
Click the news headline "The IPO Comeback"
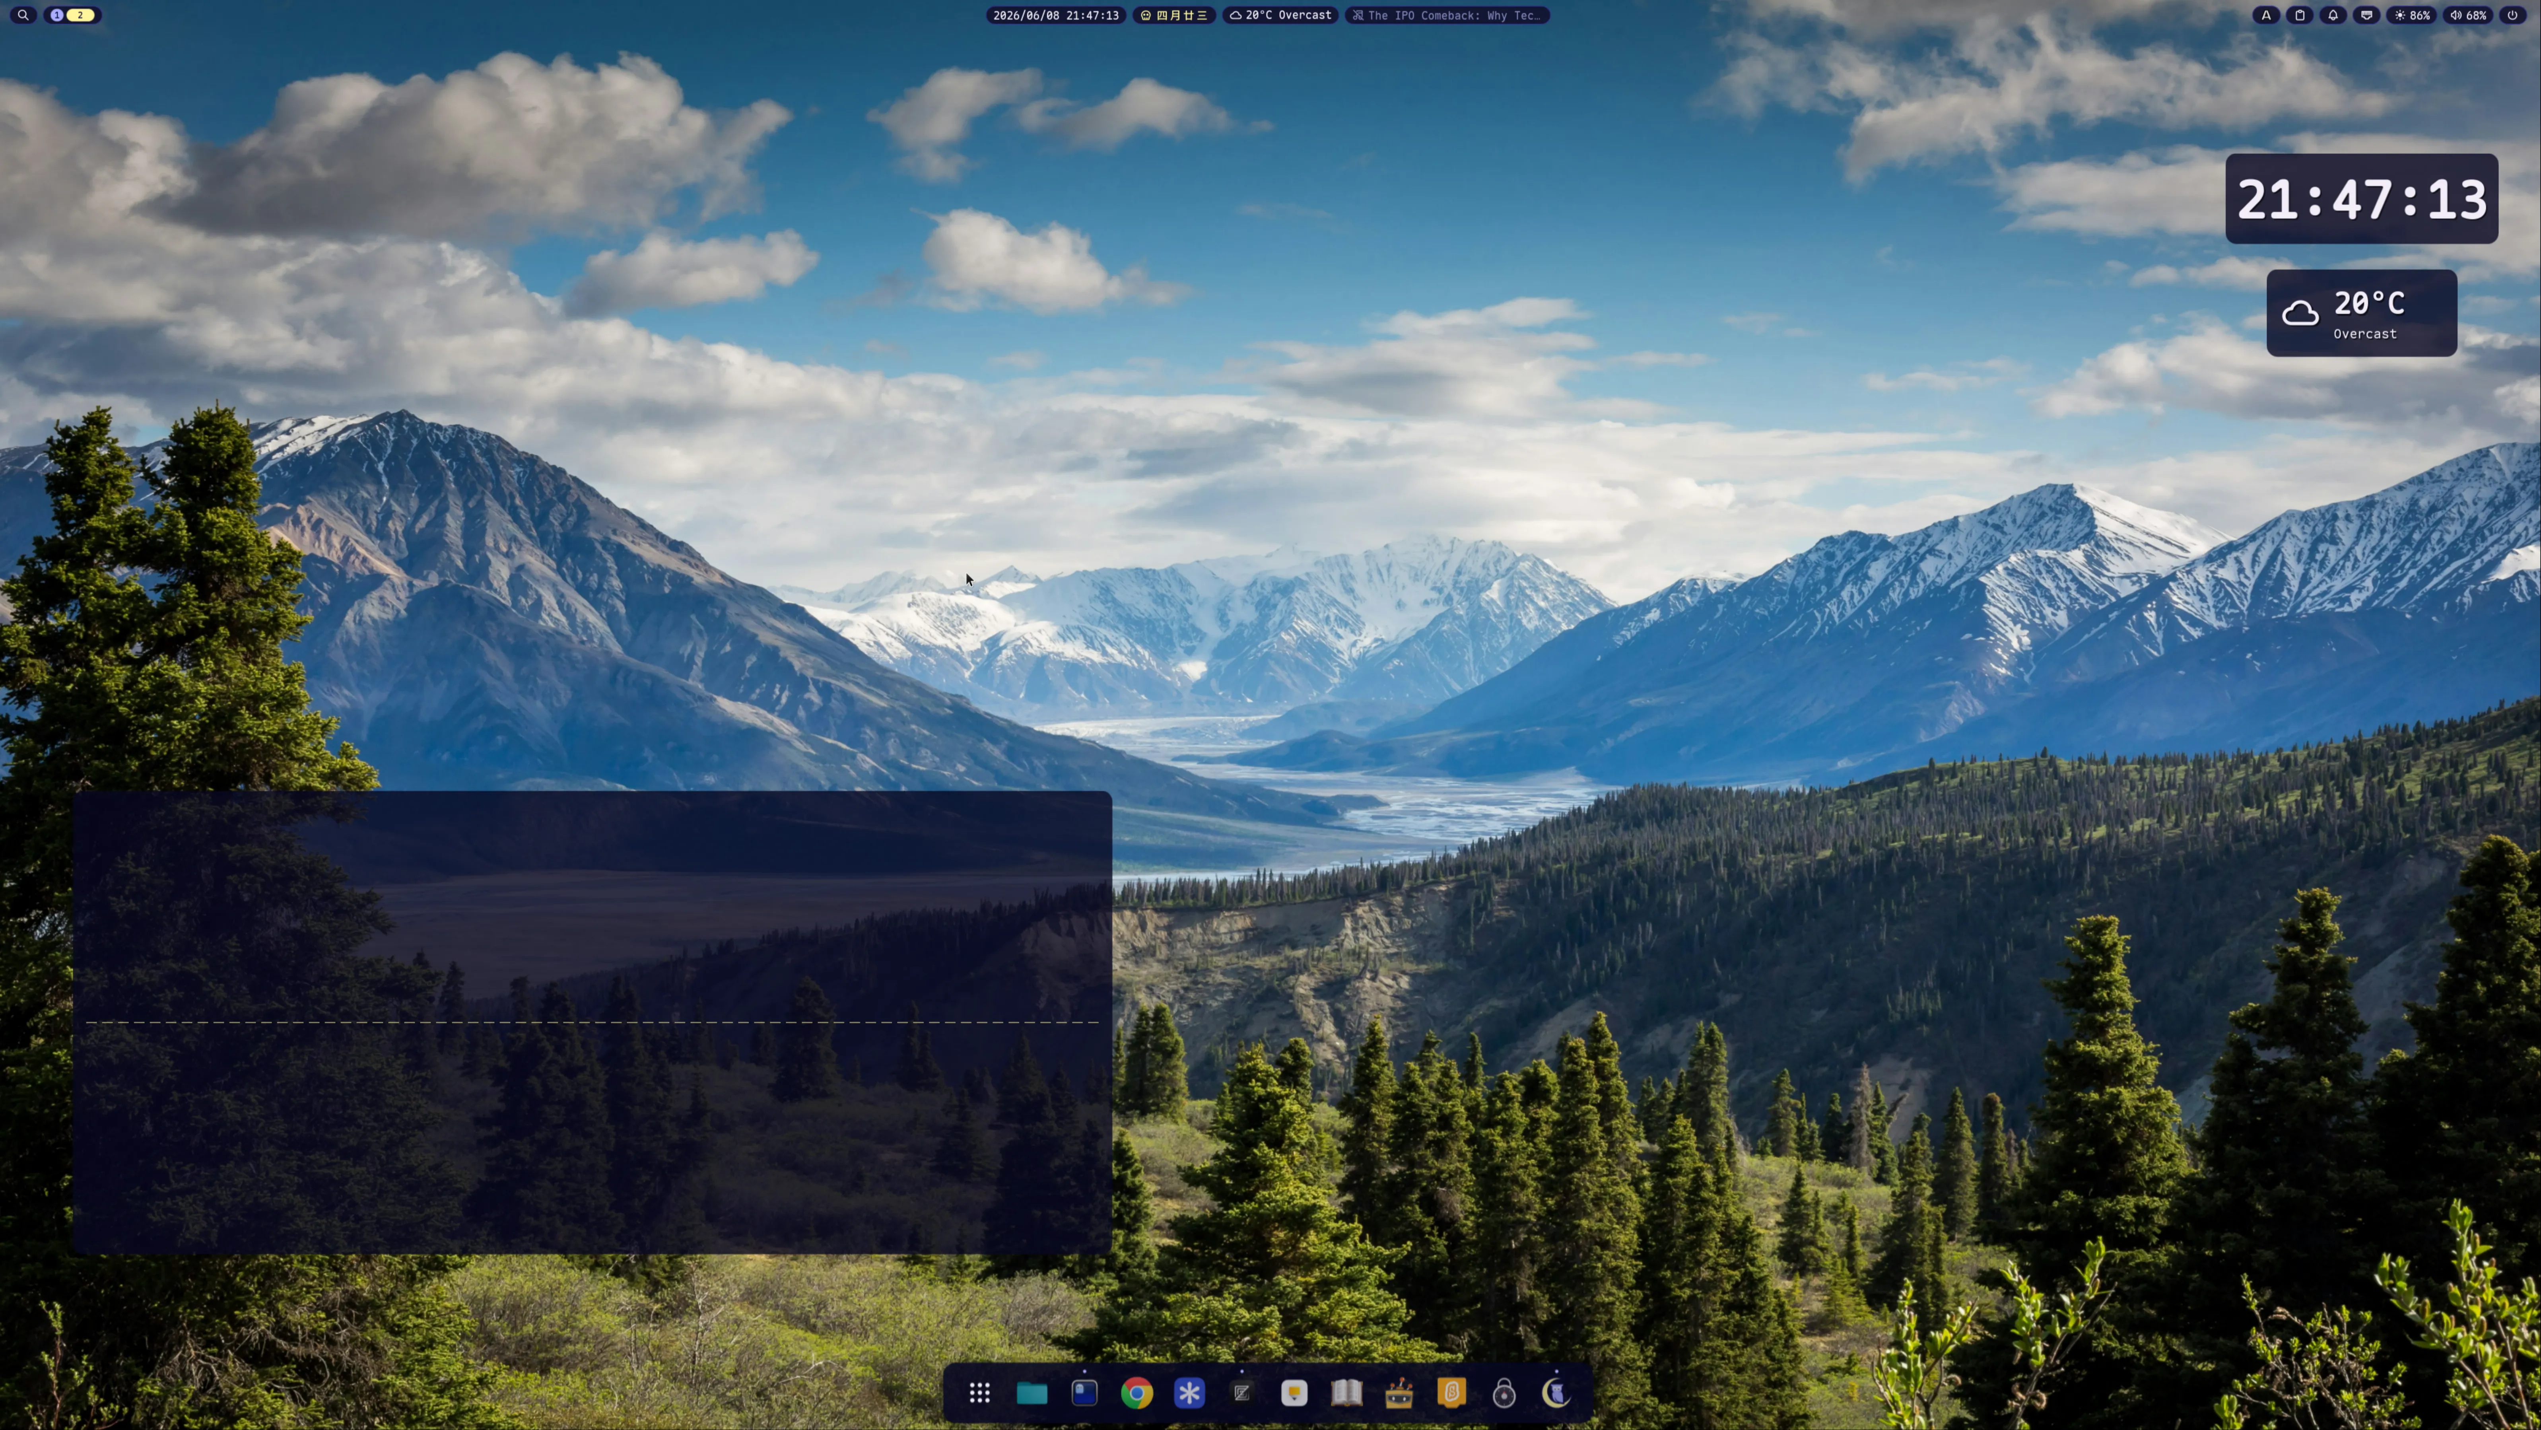pyautogui.click(x=1447, y=15)
